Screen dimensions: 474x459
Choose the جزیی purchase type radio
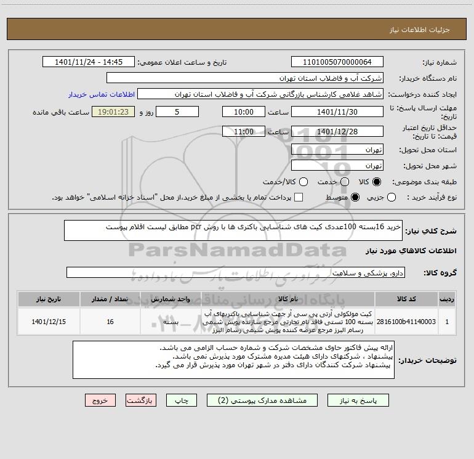click(x=392, y=197)
